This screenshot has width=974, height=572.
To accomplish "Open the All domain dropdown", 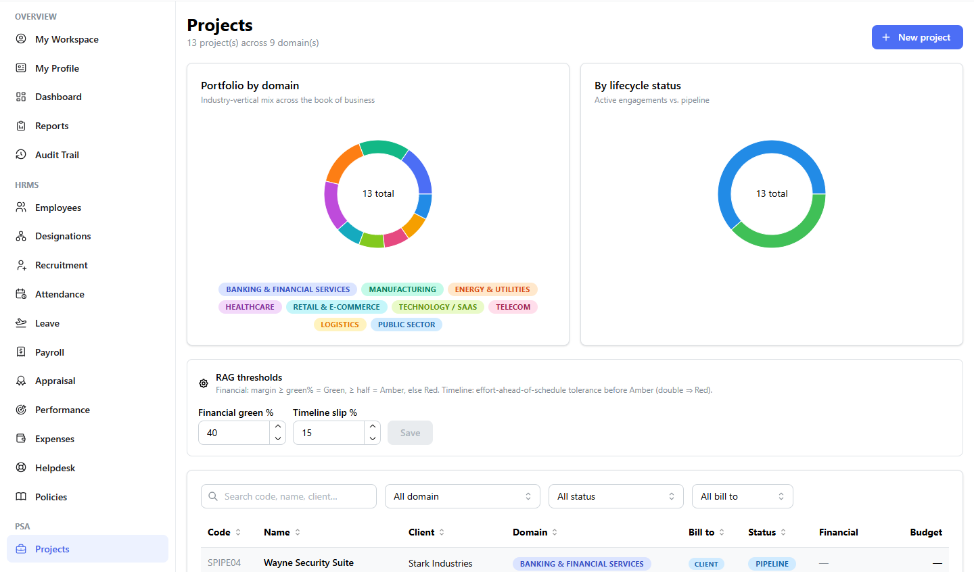I will point(463,496).
